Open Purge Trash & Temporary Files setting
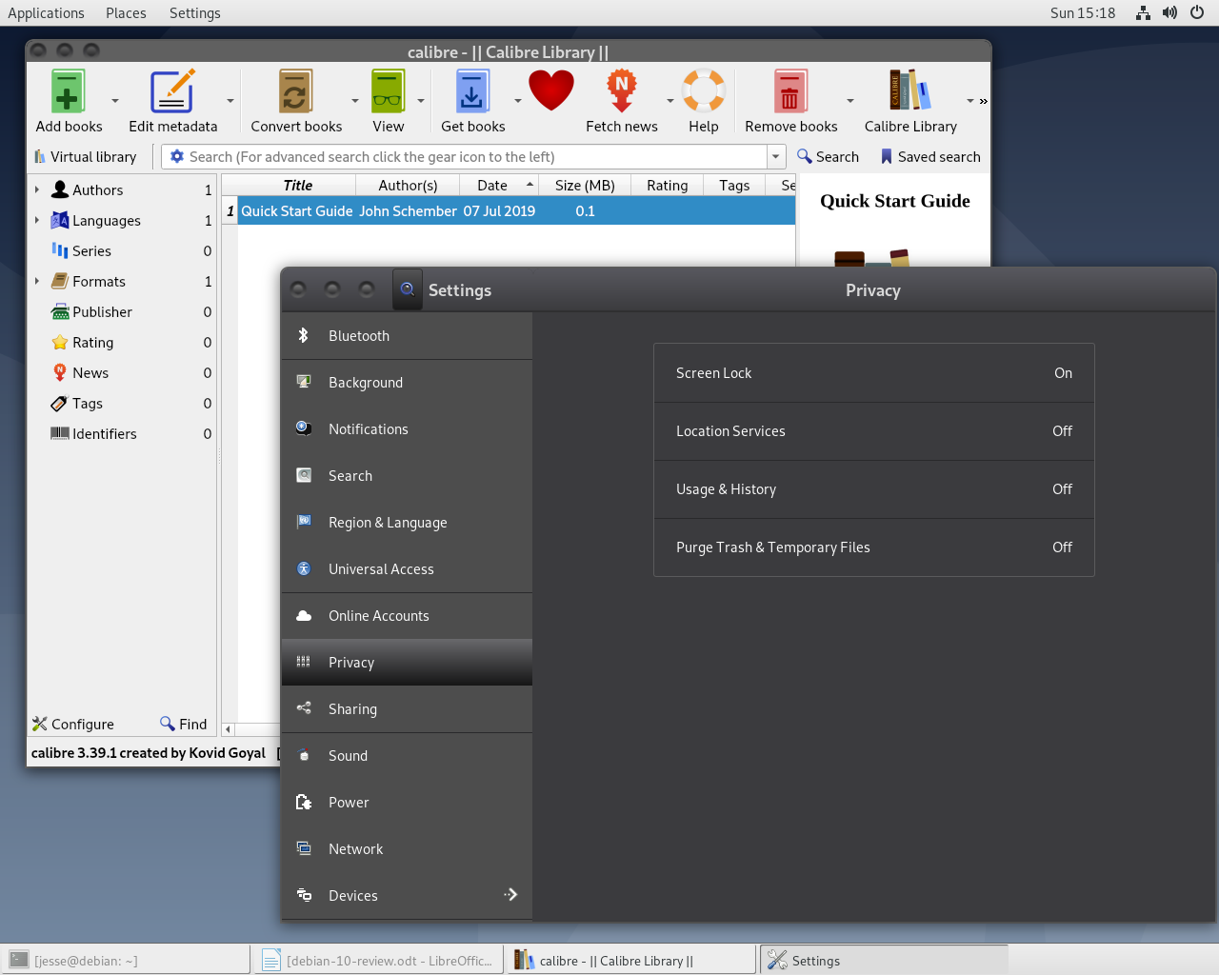The height and width of the screenshot is (975, 1219). (874, 547)
